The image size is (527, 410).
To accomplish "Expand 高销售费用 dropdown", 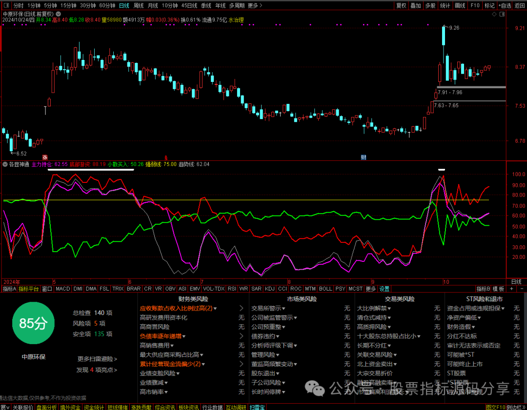I will pos(172,346).
